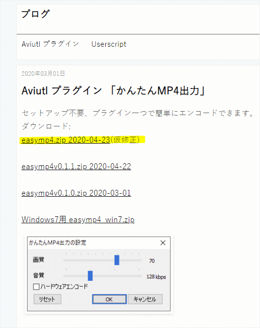The image size is (260, 328).
Task: Open the easymp4.zip 2020-04-23 download link
Action: (x=66, y=140)
